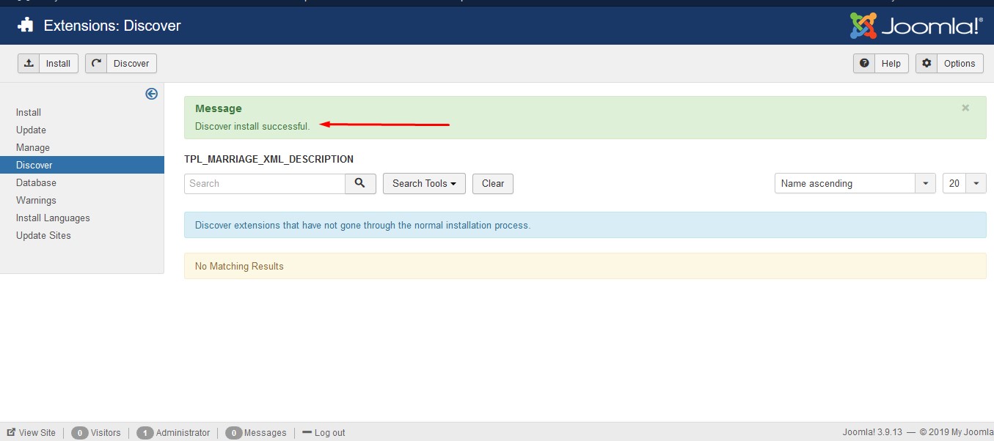Viewport: 994px width, 441px height.
Task: Click the Visitors count badge
Action: pyautogui.click(x=79, y=432)
